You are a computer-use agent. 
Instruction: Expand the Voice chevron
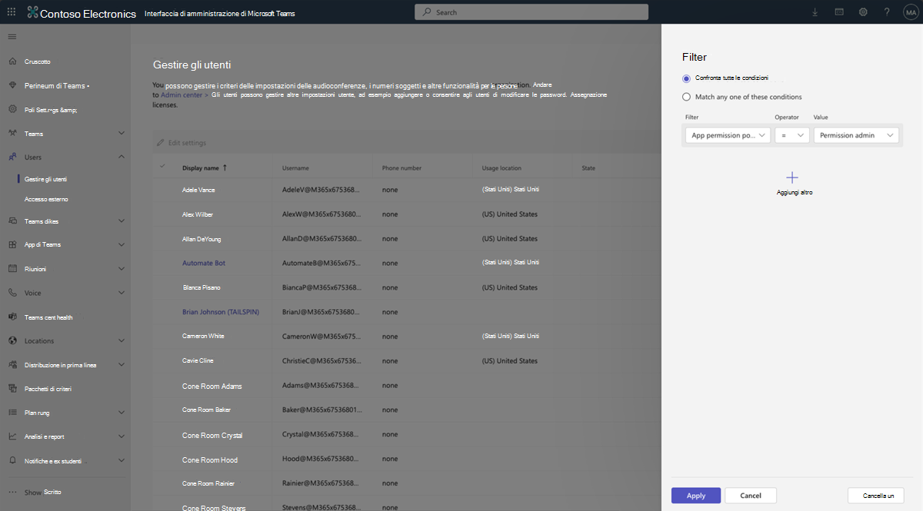click(121, 293)
